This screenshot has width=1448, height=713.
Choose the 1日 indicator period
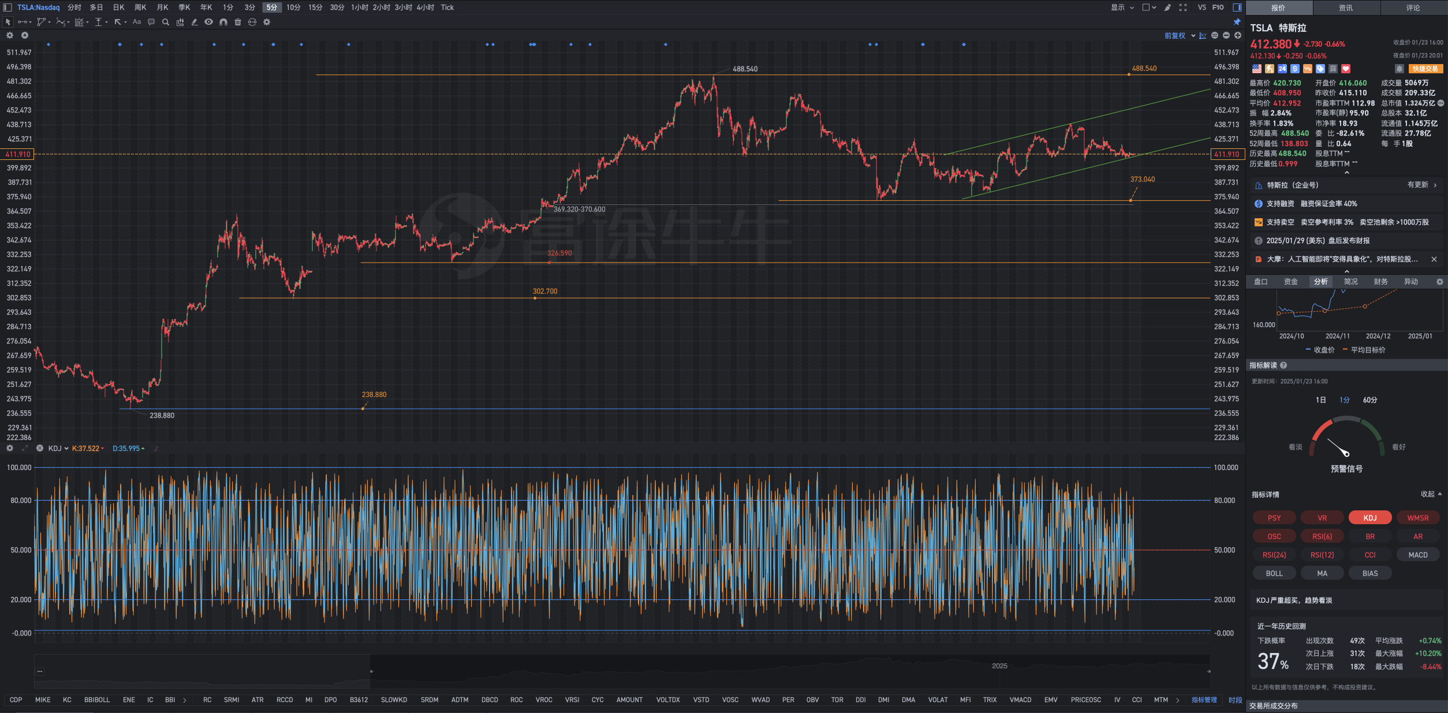pyautogui.click(x=1321, y=400)
